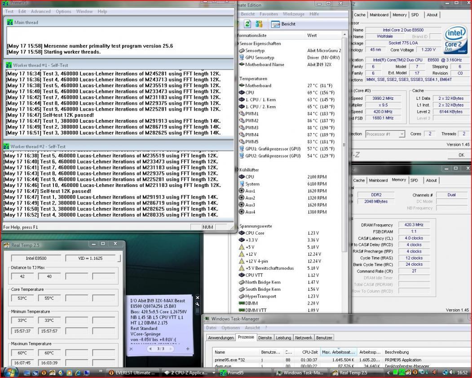Screen dimensions: 472x378
Task: Click the Main thread window icon in Prime95
Action: [10, 22]
